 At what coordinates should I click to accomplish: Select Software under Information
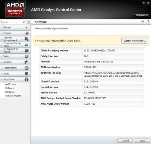click(x=9, y=88)
